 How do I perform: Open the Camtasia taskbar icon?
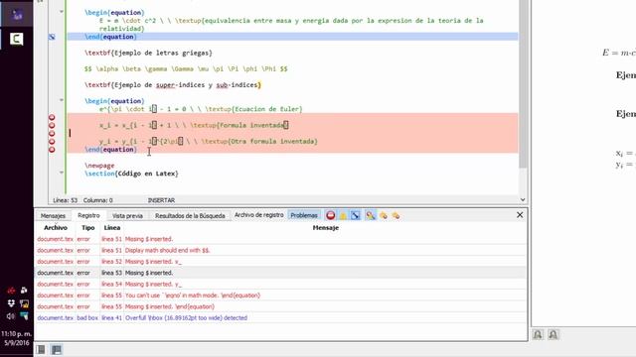[x=17, y=40]
